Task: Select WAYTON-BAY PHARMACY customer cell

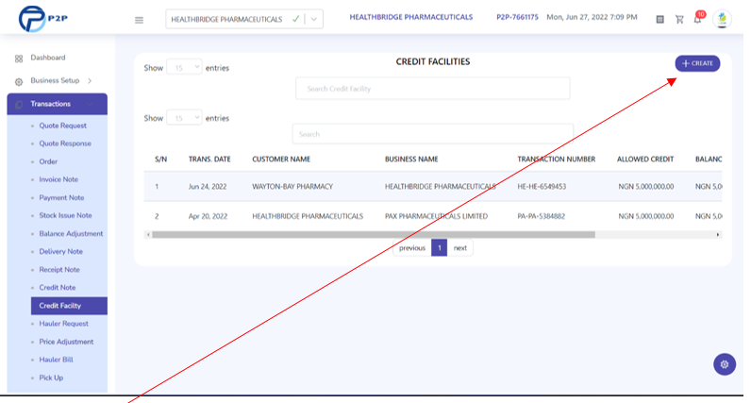Action: pyautogui.click(x=292, y=187)
